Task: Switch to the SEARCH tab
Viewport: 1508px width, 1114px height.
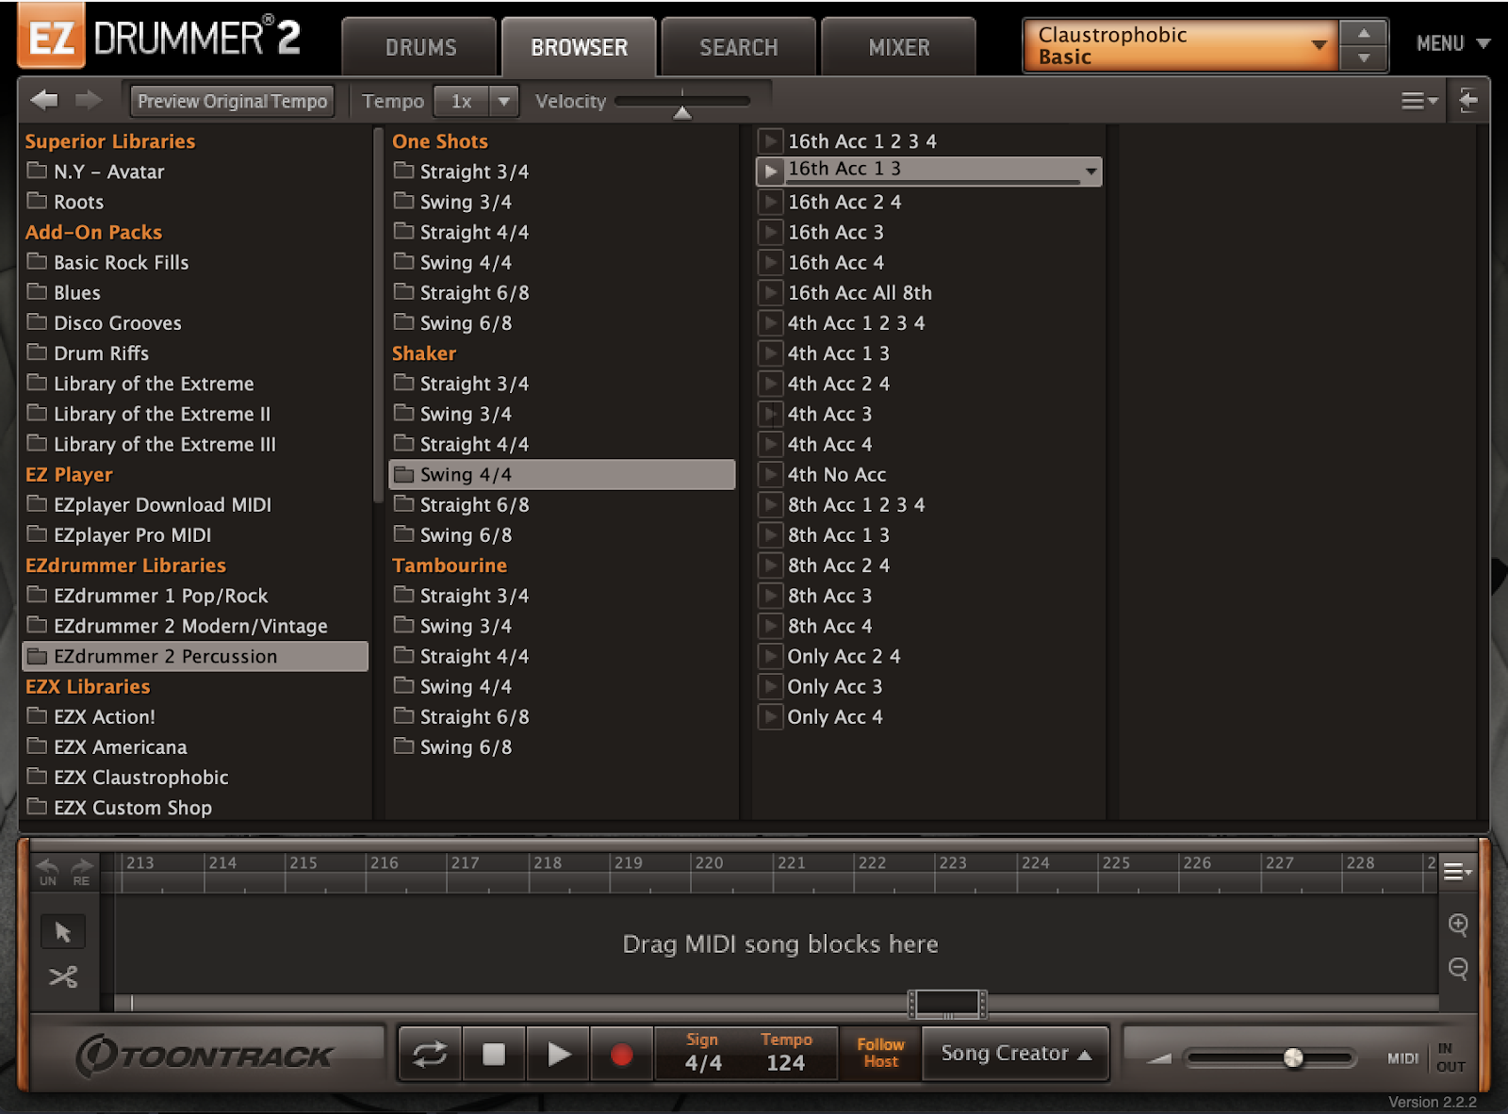Action: (x=738, y=47)
